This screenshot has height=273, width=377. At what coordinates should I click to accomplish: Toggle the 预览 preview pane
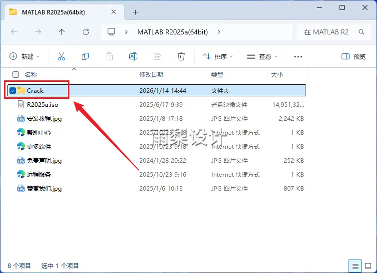[x=354, y=57]
